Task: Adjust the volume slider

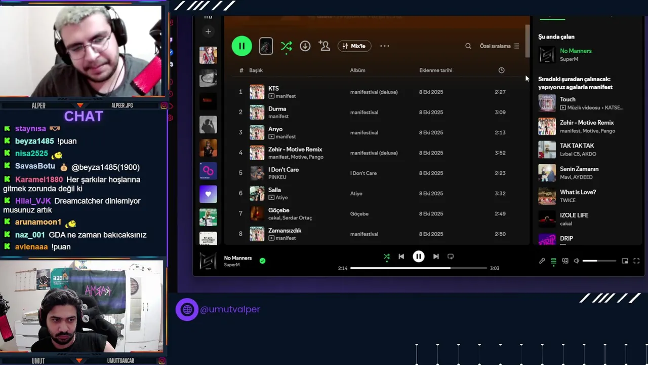Action: tap(599, 261)
